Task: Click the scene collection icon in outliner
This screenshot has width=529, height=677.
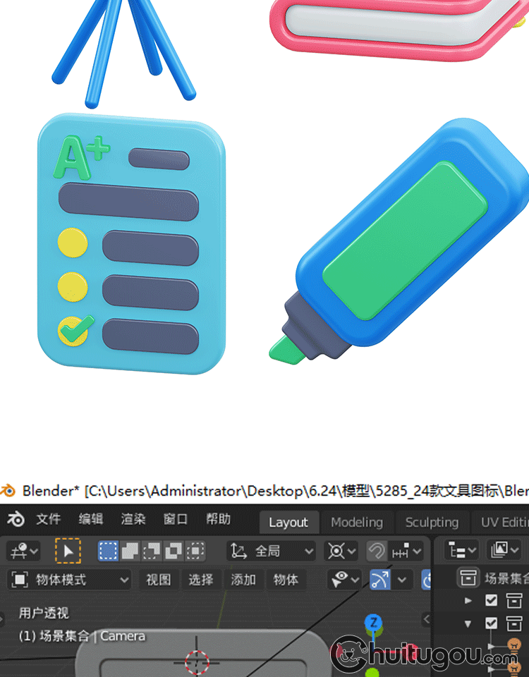Action: pyautogui.click(x=468, y=578)
